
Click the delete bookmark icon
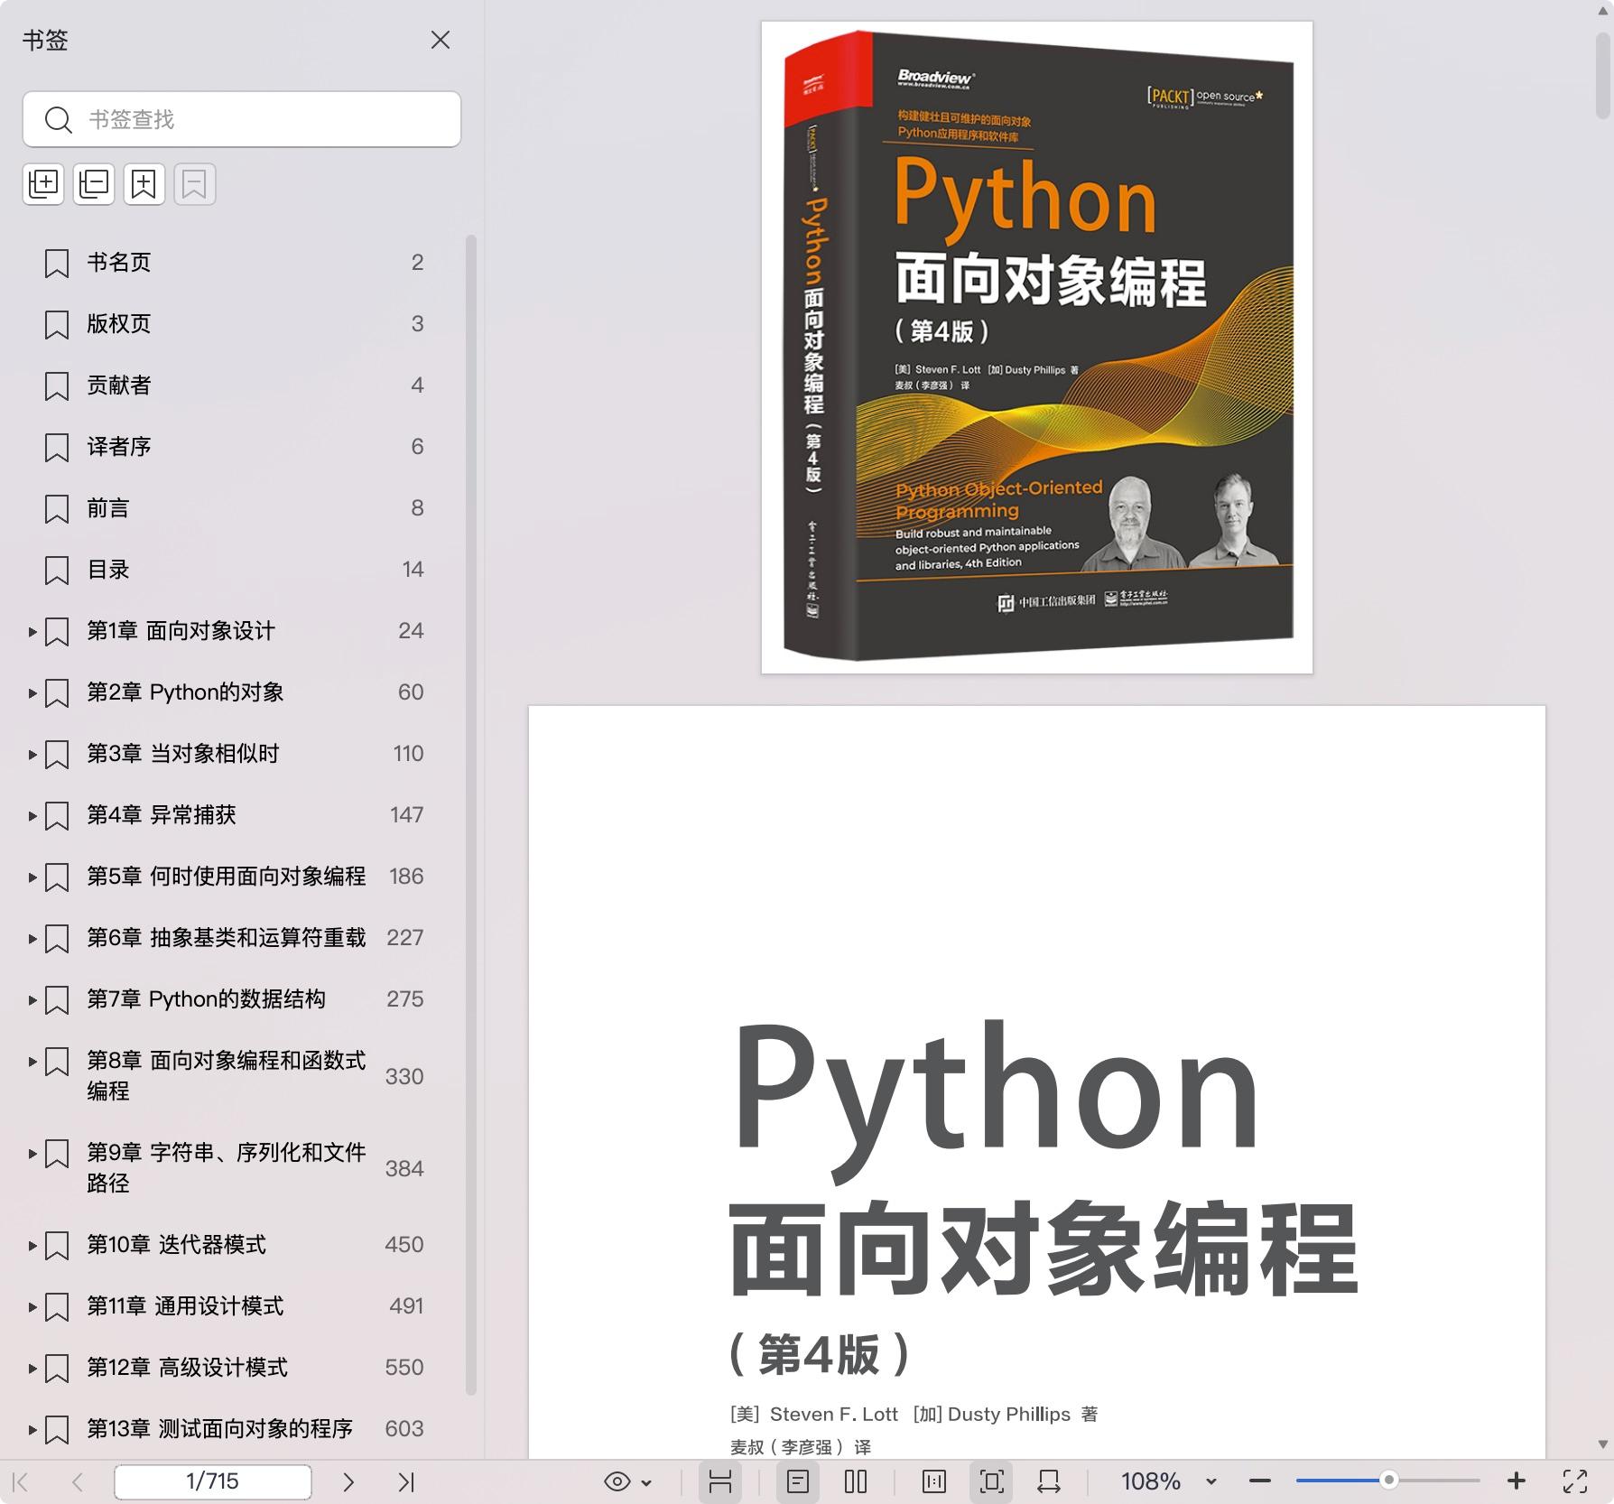pos(195,184)
